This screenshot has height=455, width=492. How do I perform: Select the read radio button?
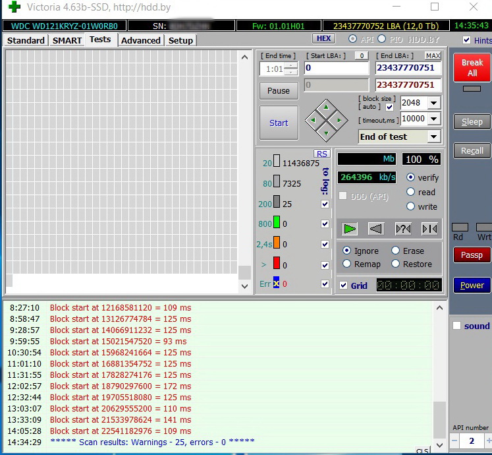click(411, 192)
